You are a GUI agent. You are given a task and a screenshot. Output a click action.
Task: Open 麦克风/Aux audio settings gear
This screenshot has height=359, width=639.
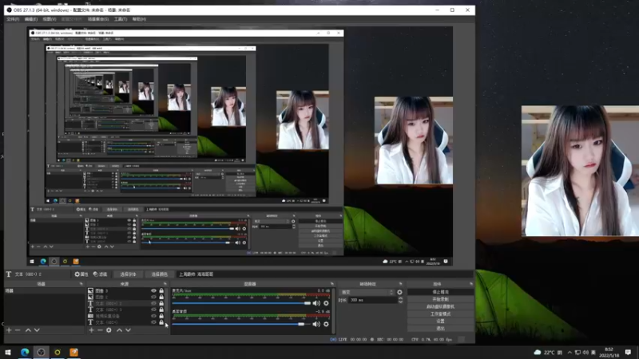coord(326,303)
